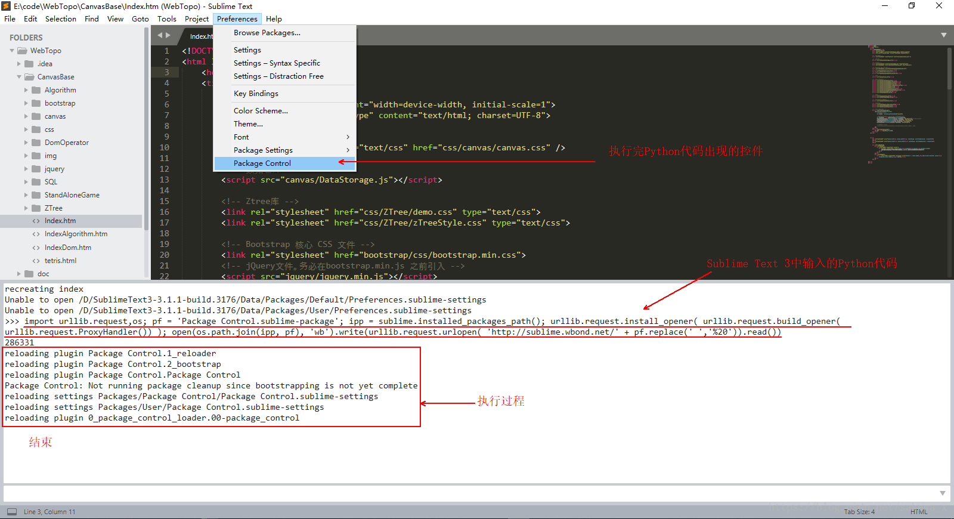Click the Sublime Text app icon in title bar
The height and width of the screenshot is (519, 954).
pyautogui.click(x=6, y=6)
